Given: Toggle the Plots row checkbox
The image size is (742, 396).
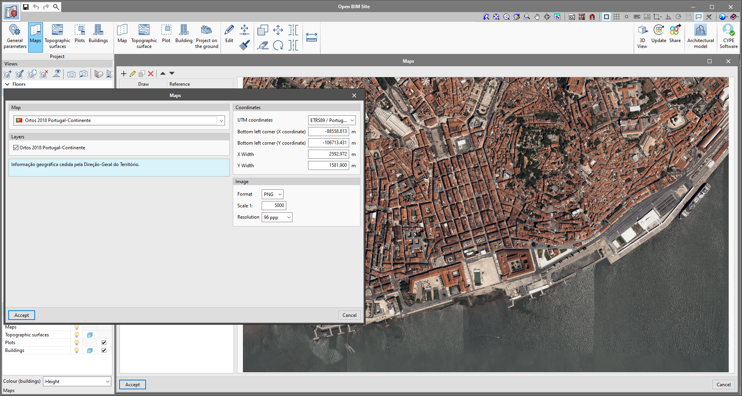Looking at the screenshot, I should [x=104, y=343].
